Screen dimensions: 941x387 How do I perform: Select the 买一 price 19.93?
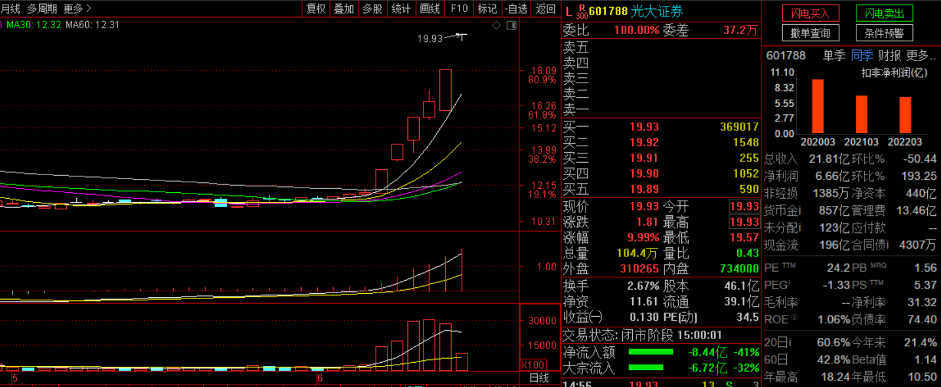(644, 127)
